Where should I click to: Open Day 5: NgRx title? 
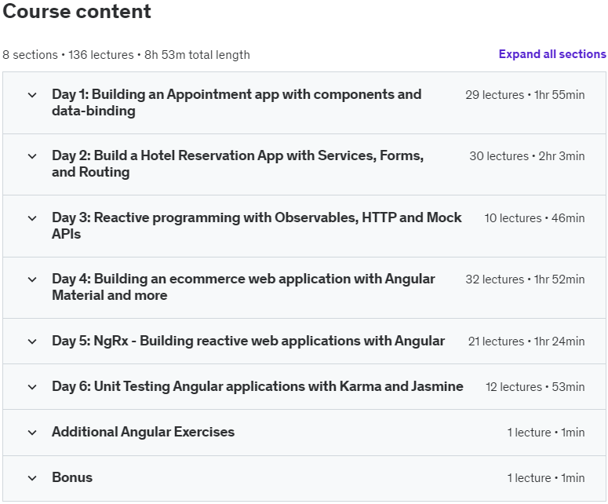[x=248, y=341]
